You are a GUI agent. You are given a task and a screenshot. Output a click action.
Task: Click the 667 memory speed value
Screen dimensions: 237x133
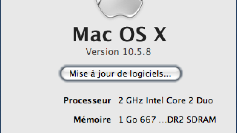148,120
